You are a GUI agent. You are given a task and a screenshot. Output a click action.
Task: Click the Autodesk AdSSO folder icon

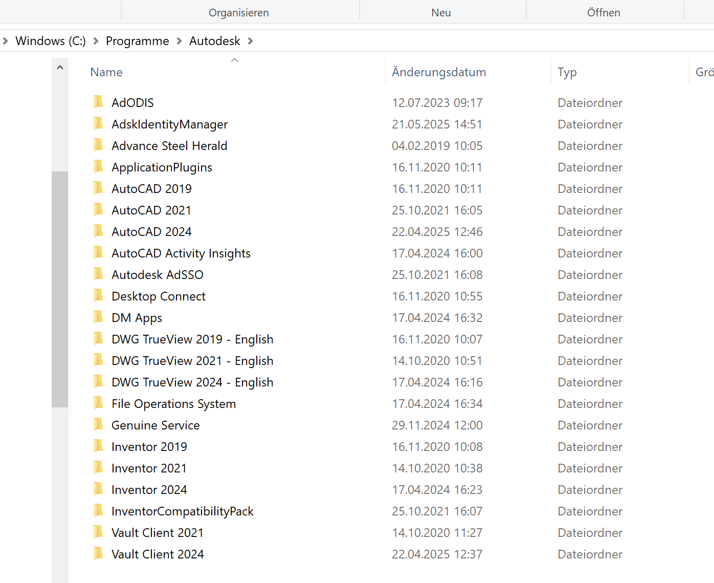(98, 274)
